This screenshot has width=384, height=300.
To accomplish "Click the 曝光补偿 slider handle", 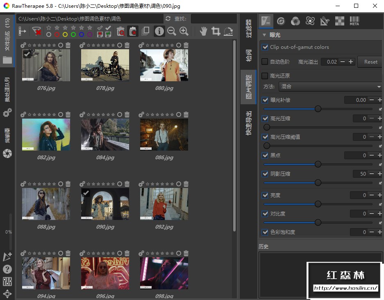I will tap(318, 109).
